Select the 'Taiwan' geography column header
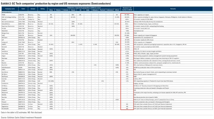 (x=73, y=10)
